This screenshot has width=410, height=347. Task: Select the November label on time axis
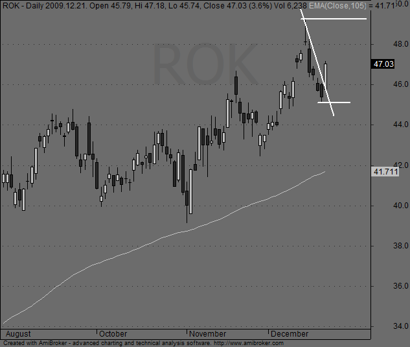[208, 334]
